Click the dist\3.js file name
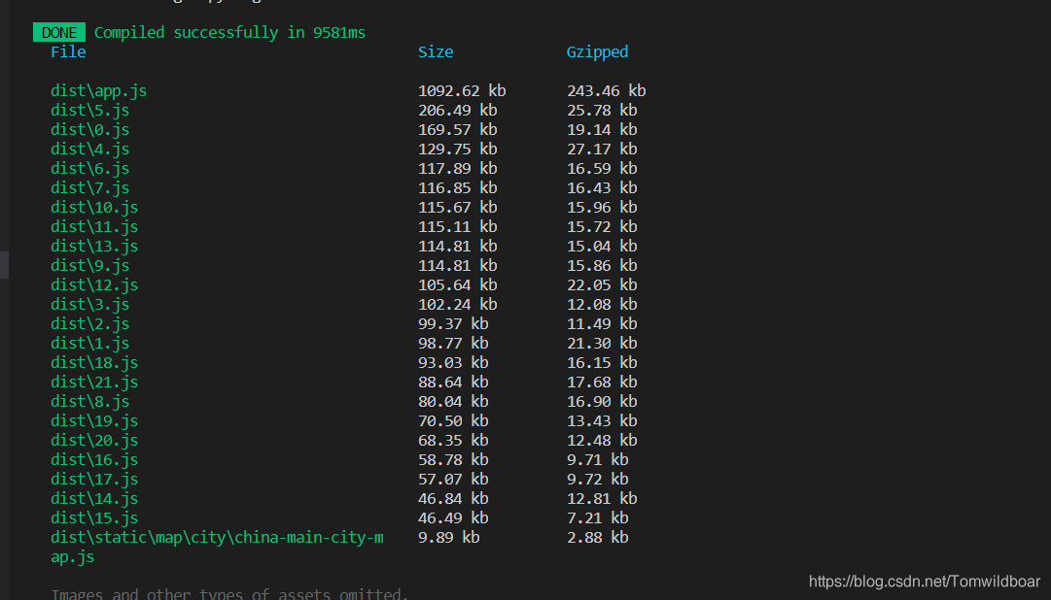1051x600 pixels. 89,304
